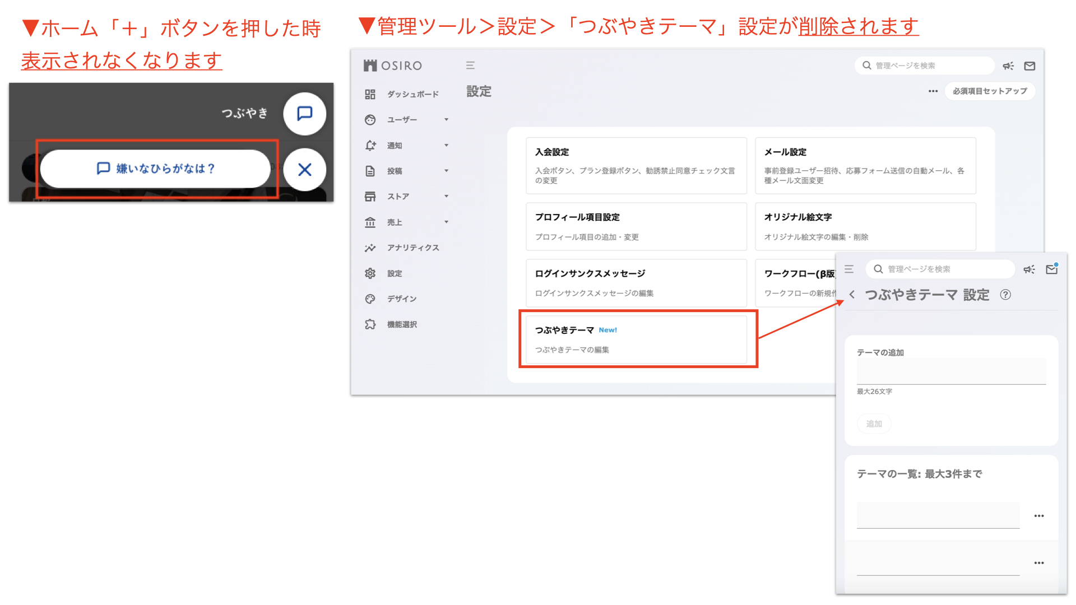Click the つぶやき speech bubble icon button
Screen dimensions: 1076x605
click(x=304, y=114)
